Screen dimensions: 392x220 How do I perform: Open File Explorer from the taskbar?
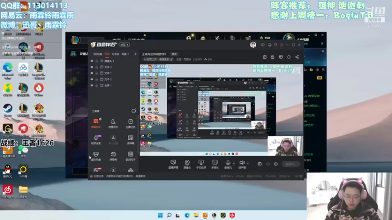(196, 215)
